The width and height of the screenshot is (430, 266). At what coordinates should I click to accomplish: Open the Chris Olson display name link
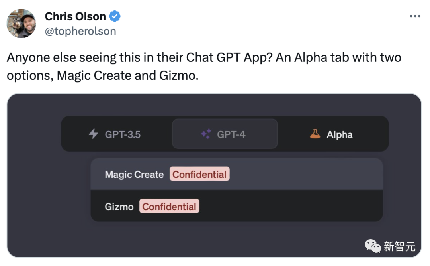coord(75,16)
